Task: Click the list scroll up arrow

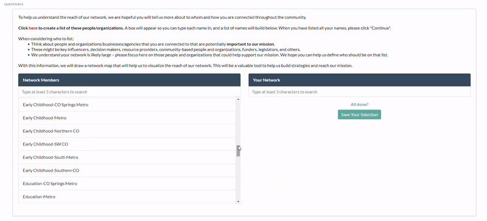Action: 238,99
